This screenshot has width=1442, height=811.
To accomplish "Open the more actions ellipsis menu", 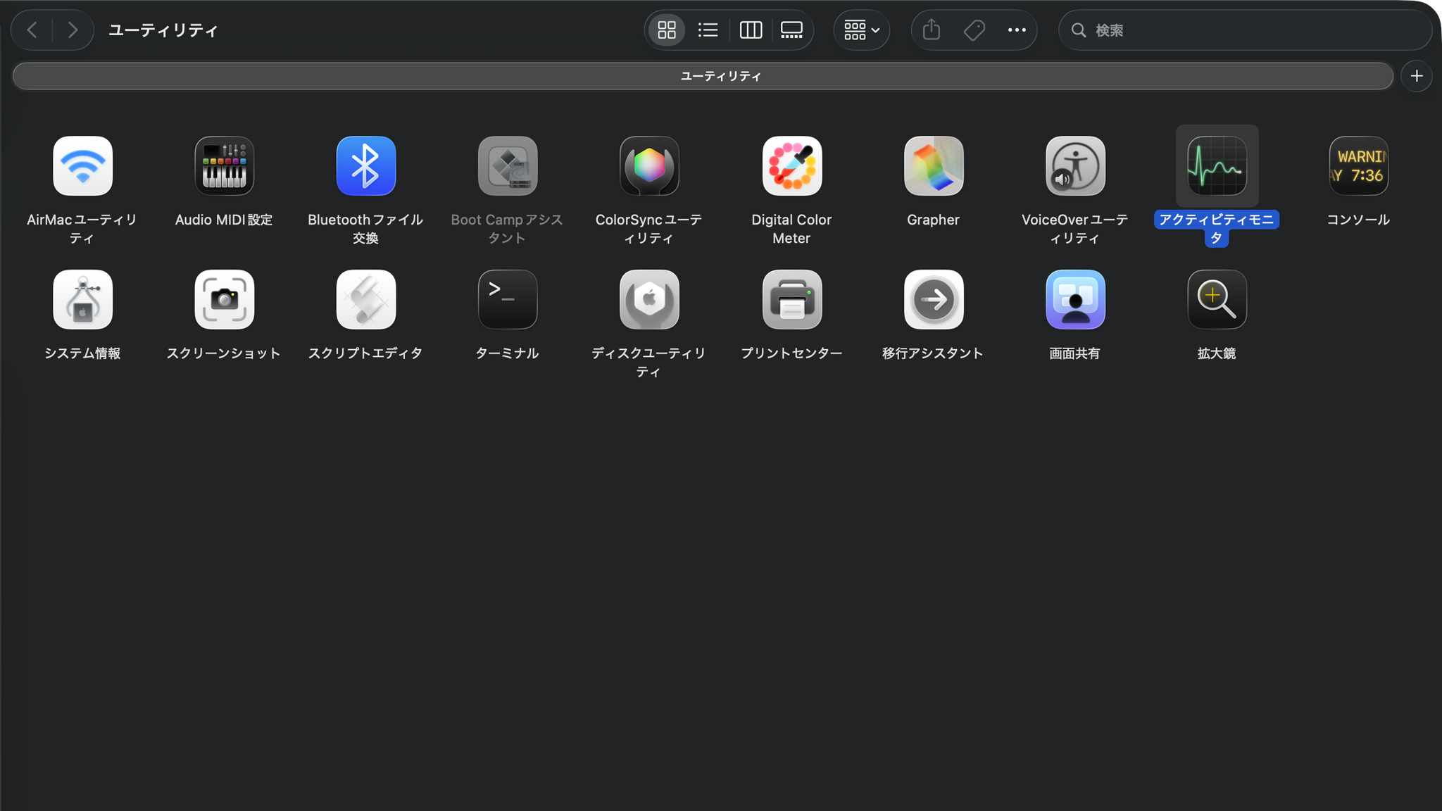I will (x=1017, y=30).
